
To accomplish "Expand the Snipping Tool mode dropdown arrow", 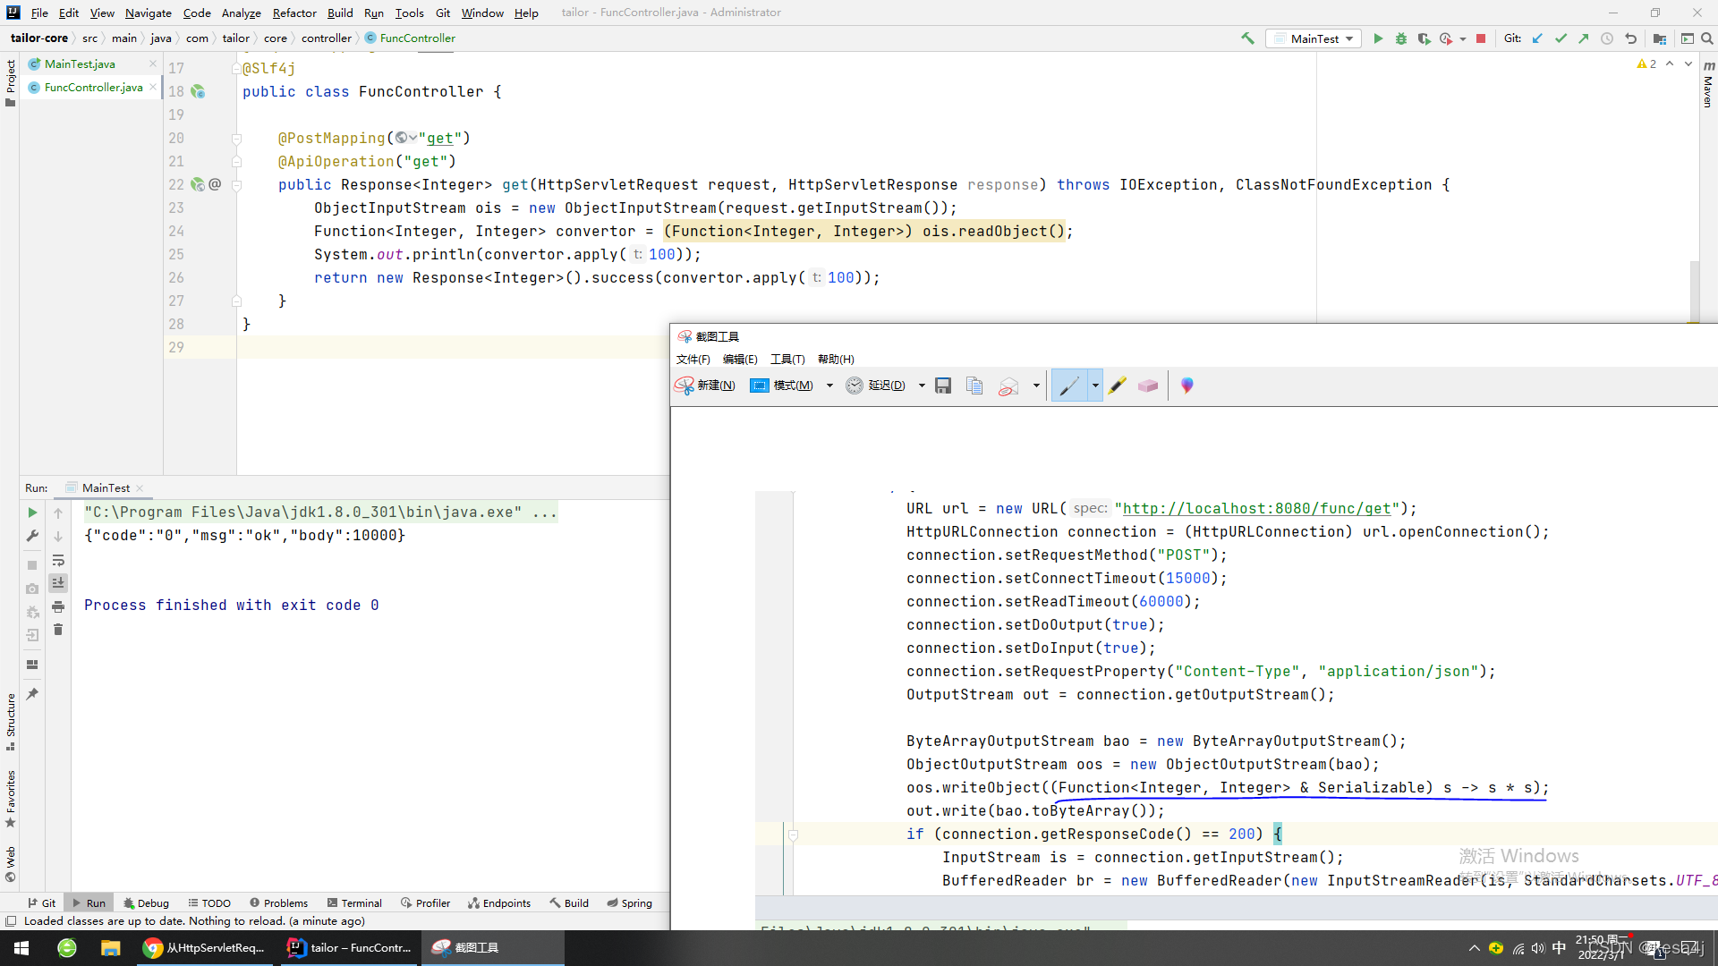I will click(x=829, y=386).
